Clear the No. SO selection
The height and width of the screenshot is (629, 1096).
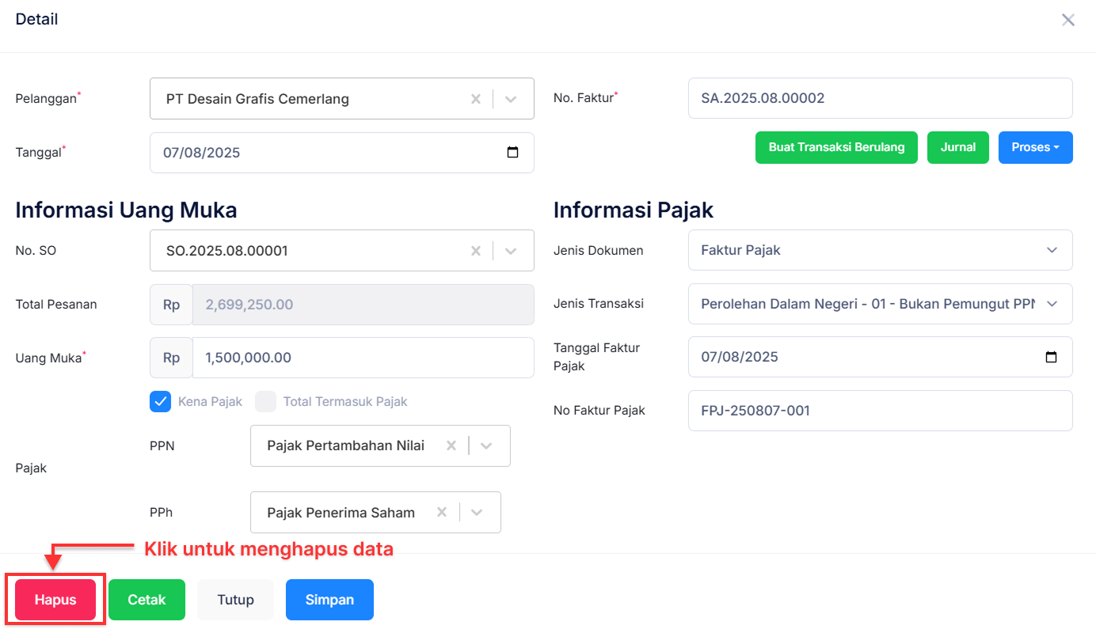(475, 250)
